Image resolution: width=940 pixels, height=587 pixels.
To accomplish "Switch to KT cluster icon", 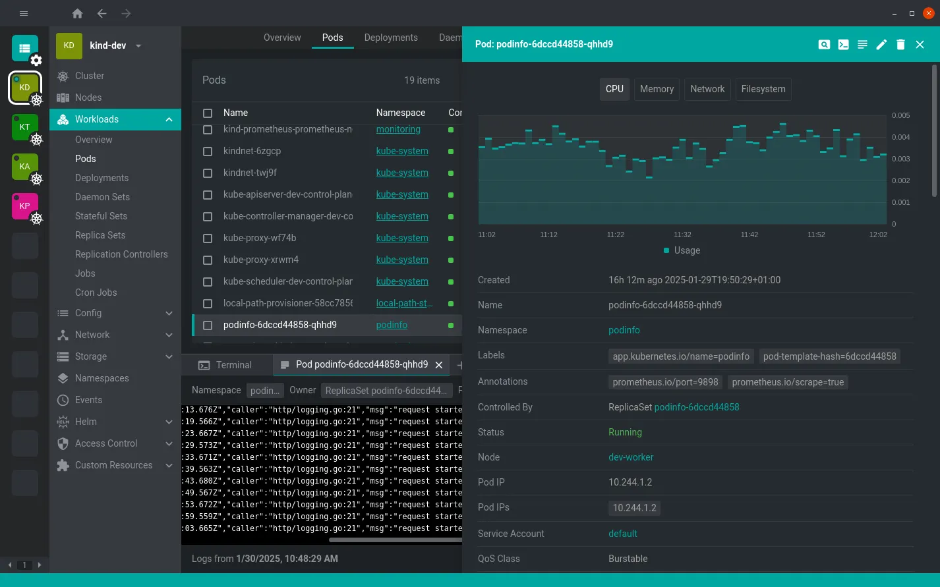I will (25, 127).
